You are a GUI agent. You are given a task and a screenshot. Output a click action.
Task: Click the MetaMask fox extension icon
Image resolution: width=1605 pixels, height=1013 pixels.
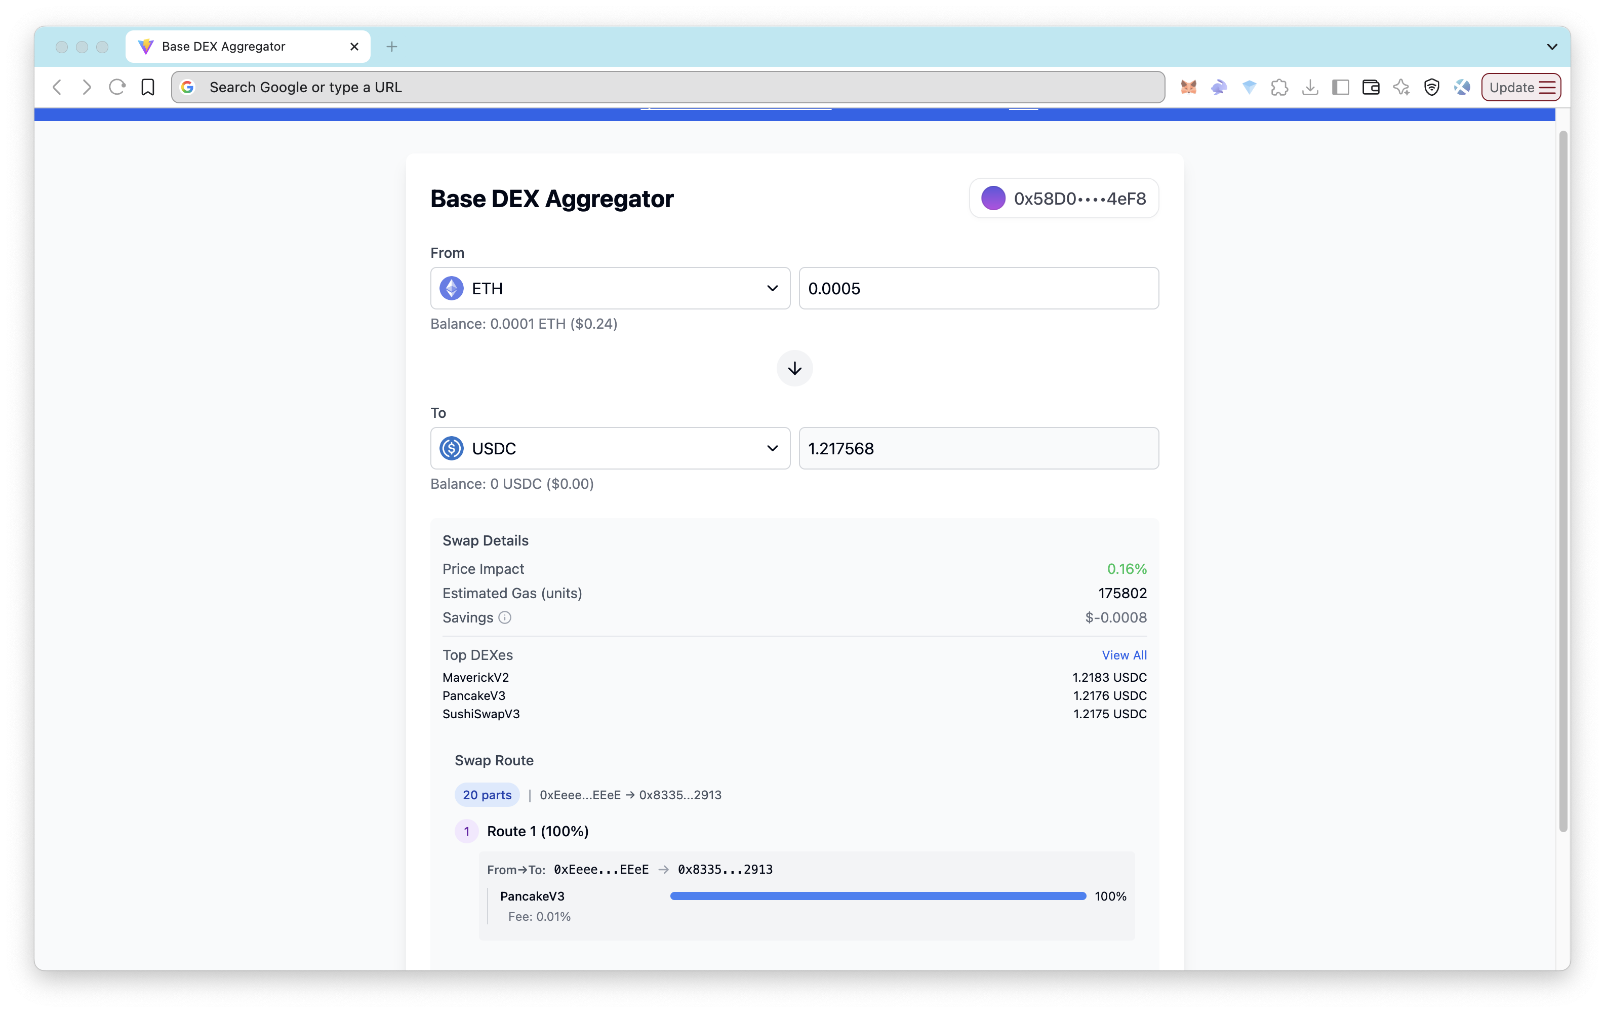[1188, 87]
